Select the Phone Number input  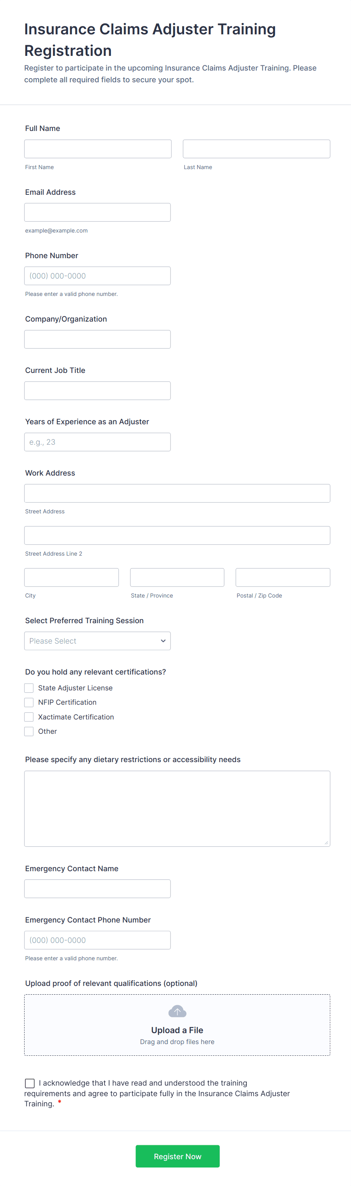pyautogui.click(x=97, y=276)
